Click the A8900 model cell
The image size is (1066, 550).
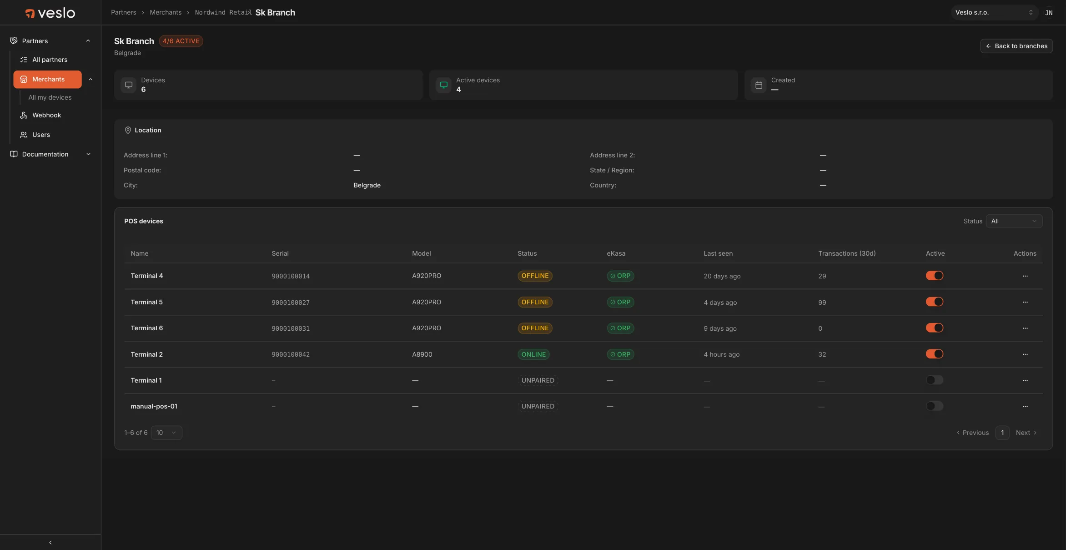[x=422, y=354]
